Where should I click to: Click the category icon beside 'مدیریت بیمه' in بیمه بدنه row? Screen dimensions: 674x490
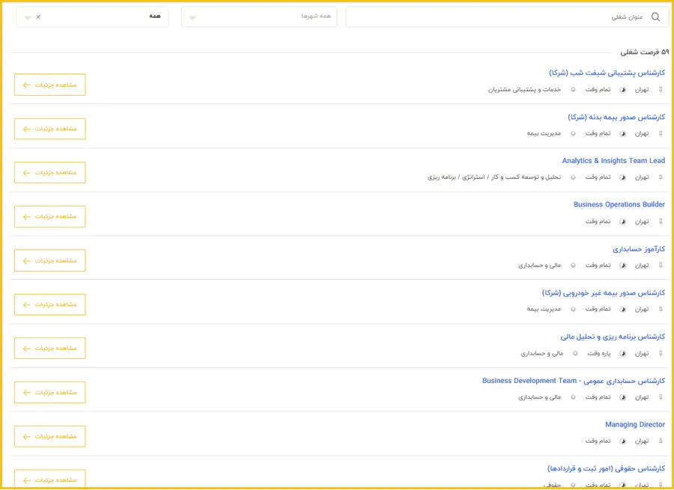pyautogui.click(x=573, y=133)
